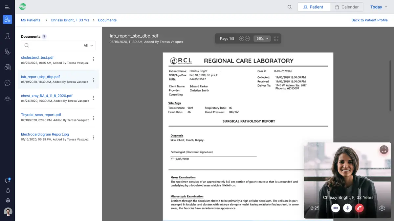Select the Patient tab
This screenshot has width=394, height=221.
314,7
